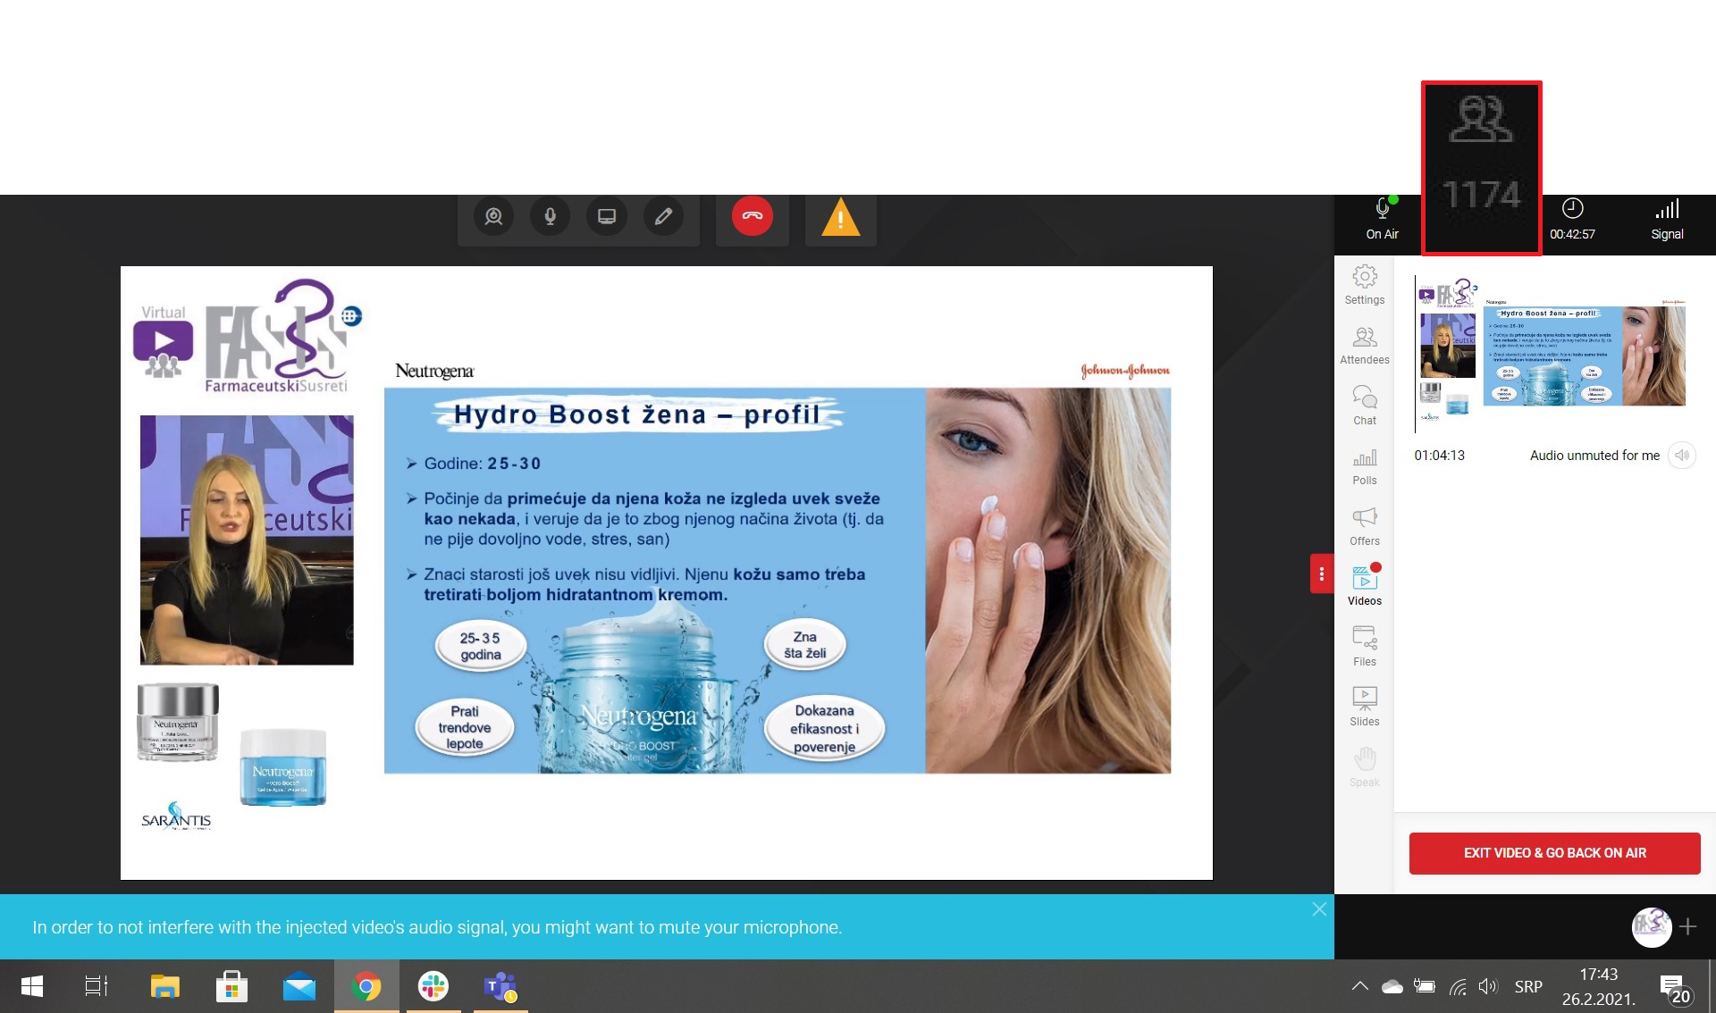Open the Chat panel
The width and height of the screenshot is (1716, 1013).
pos(1365,406)
